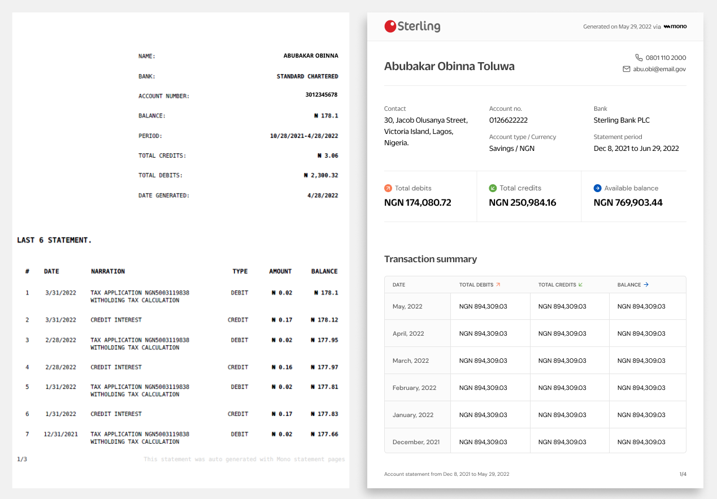Viewport: 717px width, 499px height.
Task: Click the Transaction summary heading
Action: point(431,259)
